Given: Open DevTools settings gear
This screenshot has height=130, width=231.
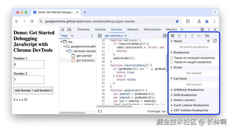Looking at the screenshot, I should point(202,30).
